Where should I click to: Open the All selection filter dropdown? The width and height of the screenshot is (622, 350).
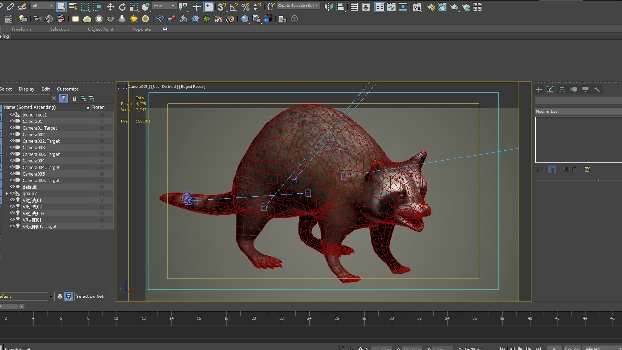42,6
